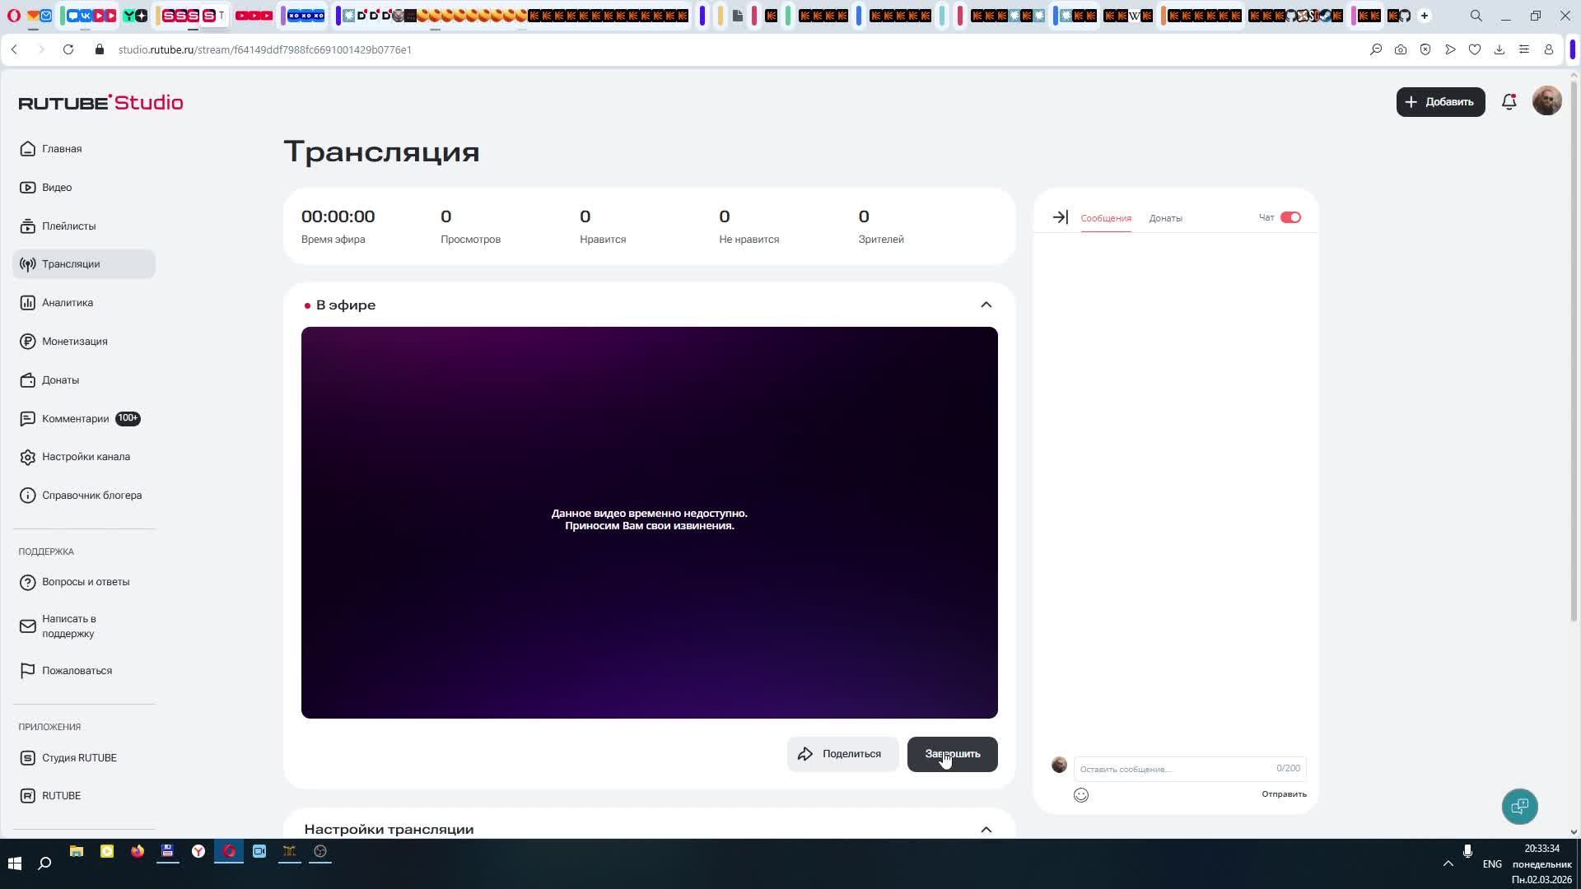This screenshot has height=889, width=1581.
Task: Click the notification bell icon
Action: [x=1509, y=102]
